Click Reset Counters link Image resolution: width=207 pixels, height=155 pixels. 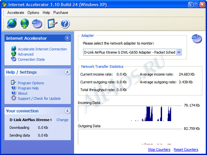click(186, 150)
